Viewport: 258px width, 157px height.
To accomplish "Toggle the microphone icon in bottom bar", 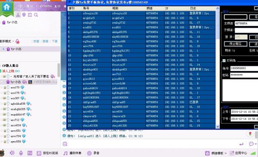I will [21, 153].
